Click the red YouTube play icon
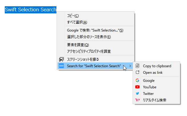 [x=137, y=87]
